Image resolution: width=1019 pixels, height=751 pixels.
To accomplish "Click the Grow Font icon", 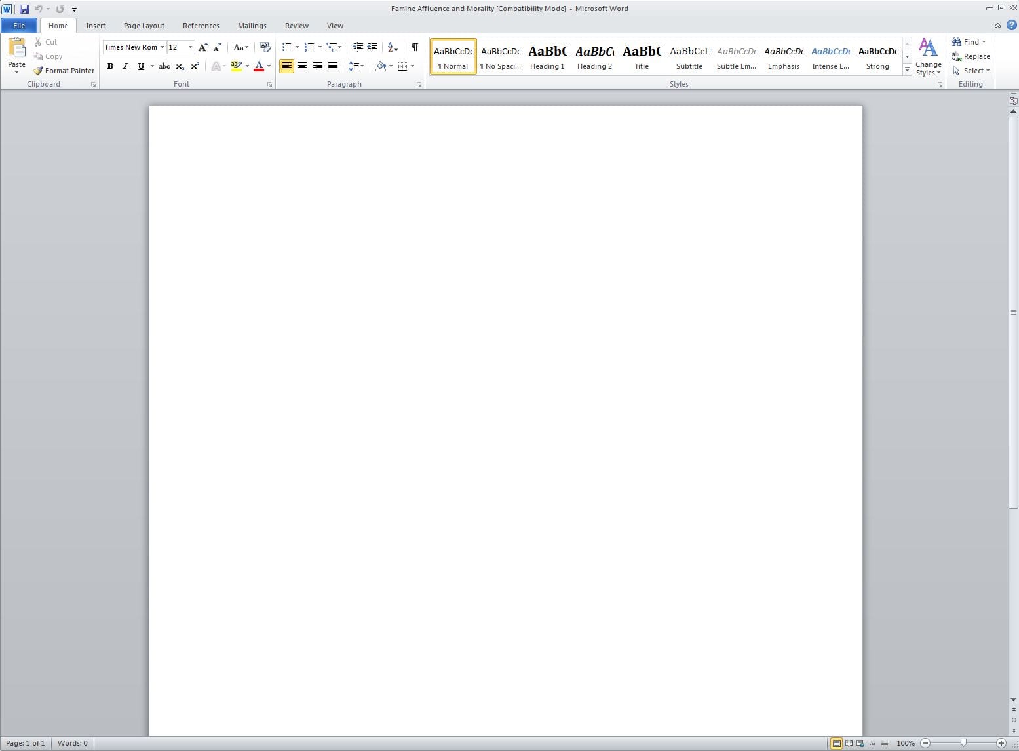I will click(202, 47).
